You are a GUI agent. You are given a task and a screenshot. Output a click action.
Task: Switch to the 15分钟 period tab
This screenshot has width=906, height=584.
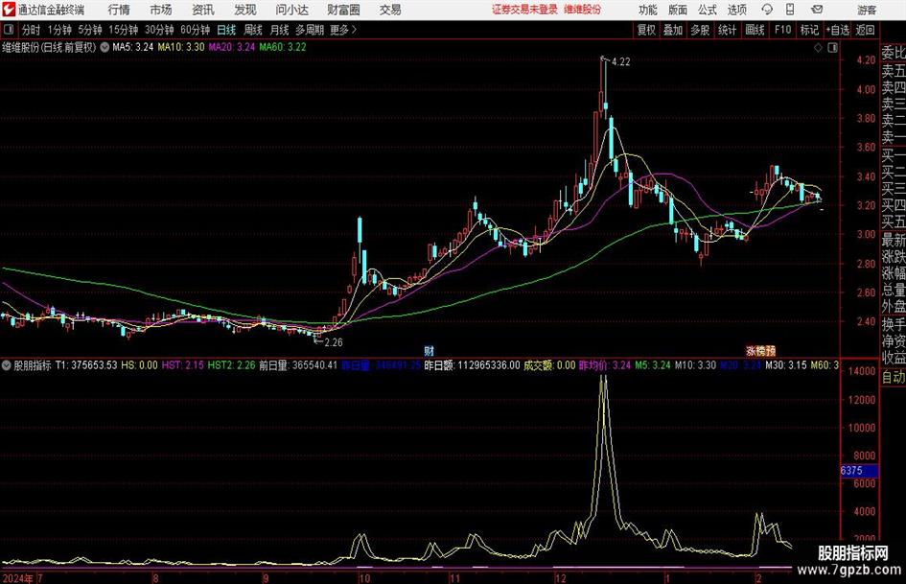click(124, 30)
